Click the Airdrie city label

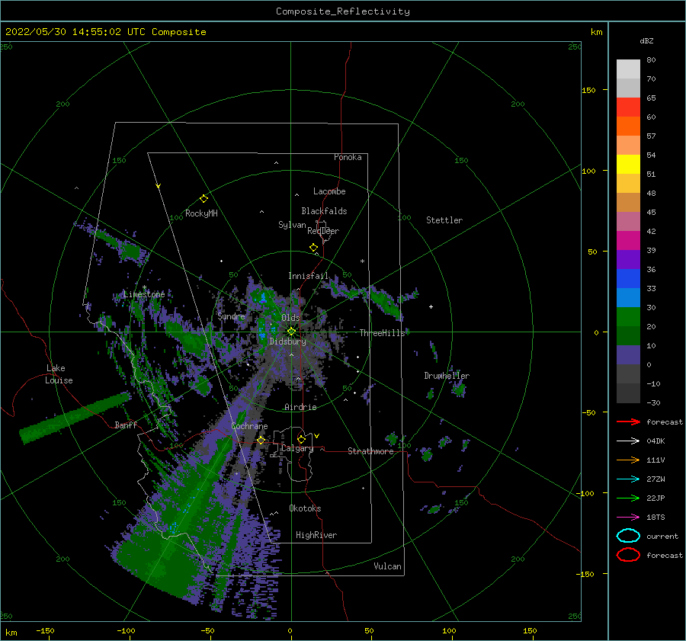pyautogui.click(x=300, y=407)
